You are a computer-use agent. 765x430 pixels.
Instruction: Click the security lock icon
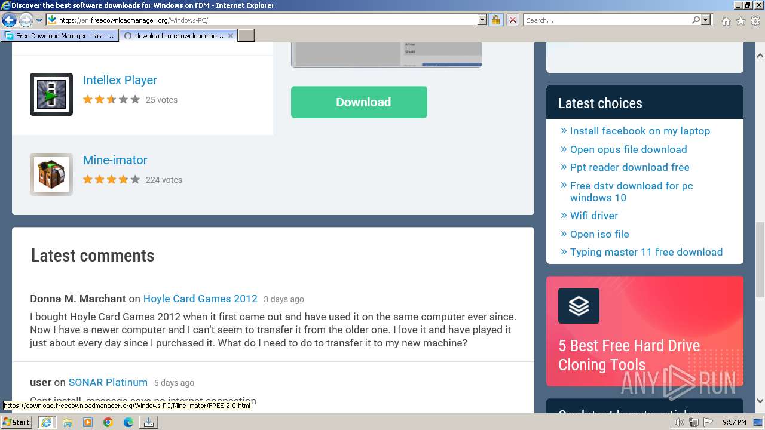(495, 20)
